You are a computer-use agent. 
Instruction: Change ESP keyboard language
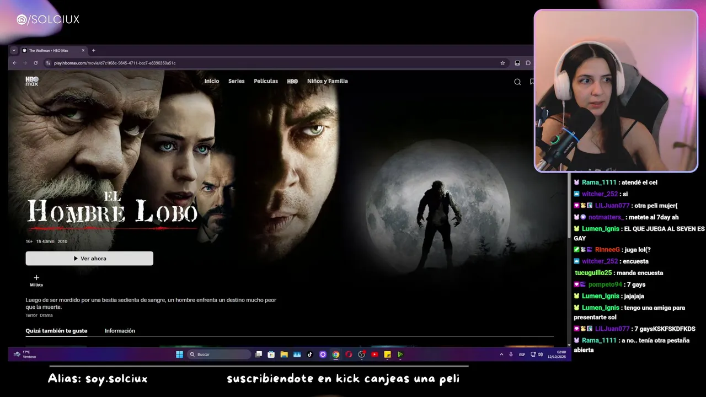[x=522, y=355]
